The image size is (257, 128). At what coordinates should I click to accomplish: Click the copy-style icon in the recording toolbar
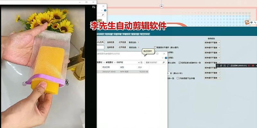(x=221, y=66)
